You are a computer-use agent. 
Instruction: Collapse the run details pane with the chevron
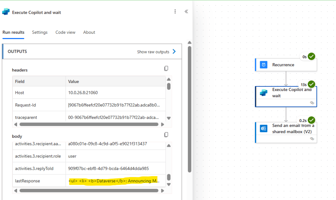[x=186, y=11]
